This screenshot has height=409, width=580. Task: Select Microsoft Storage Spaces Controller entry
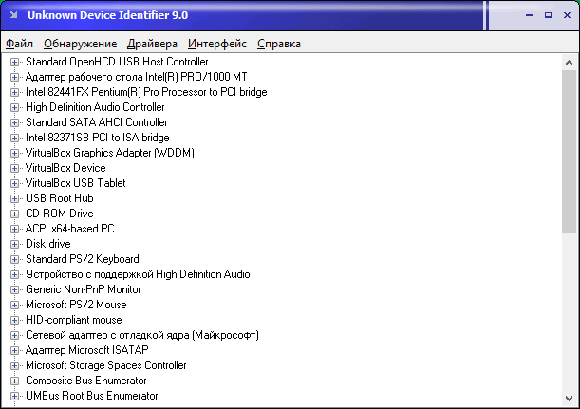click(x=105, y=365)
